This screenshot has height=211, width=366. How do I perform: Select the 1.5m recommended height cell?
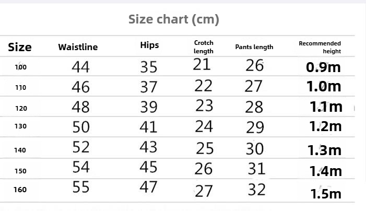tap(326, 194)
